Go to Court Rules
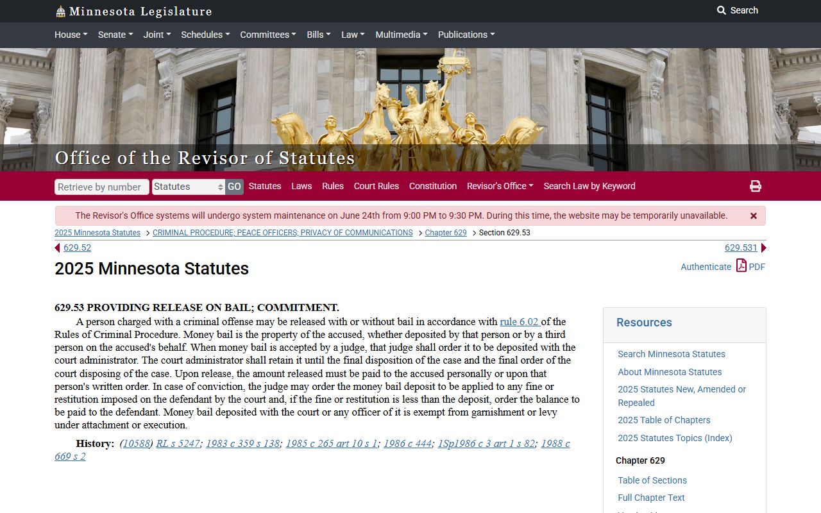This screenshot has width=821, height=513. [377, 186]
